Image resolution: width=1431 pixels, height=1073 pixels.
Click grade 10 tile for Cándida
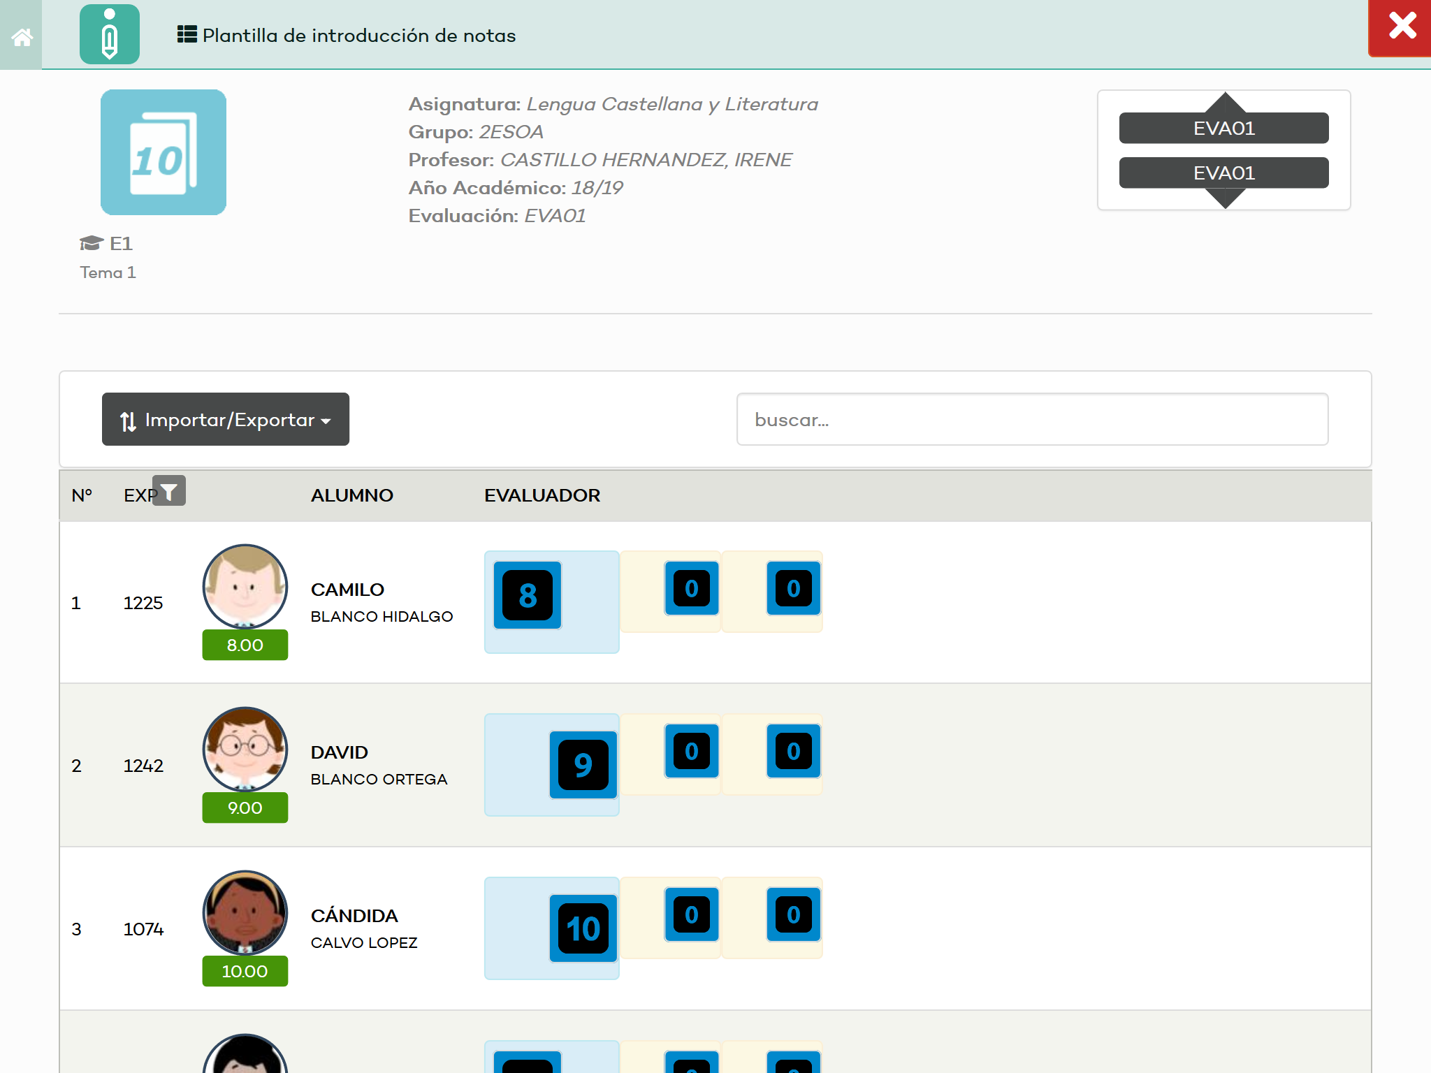[x=583, y=928]
